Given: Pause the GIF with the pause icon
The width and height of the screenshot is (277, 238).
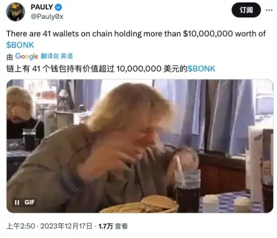Looking at the screenshot, I should pyautogui.click(x=17, y=202).
